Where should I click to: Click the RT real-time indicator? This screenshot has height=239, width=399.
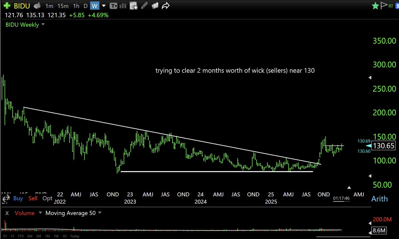pos(391,6)
